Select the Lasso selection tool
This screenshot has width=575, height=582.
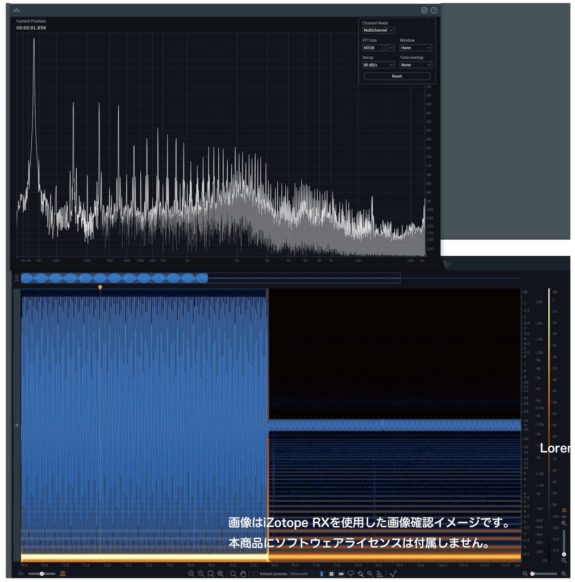click(x=349, y=574)
